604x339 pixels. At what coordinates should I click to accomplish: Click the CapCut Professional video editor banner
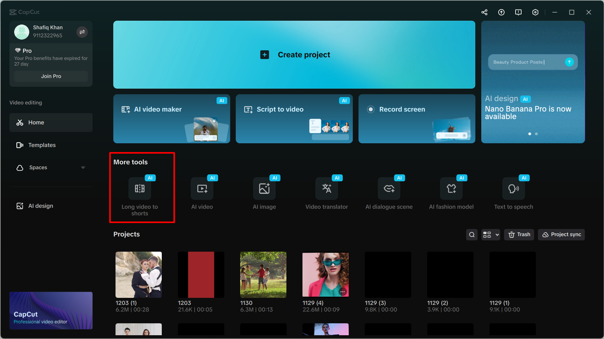[x=51, y=311]
